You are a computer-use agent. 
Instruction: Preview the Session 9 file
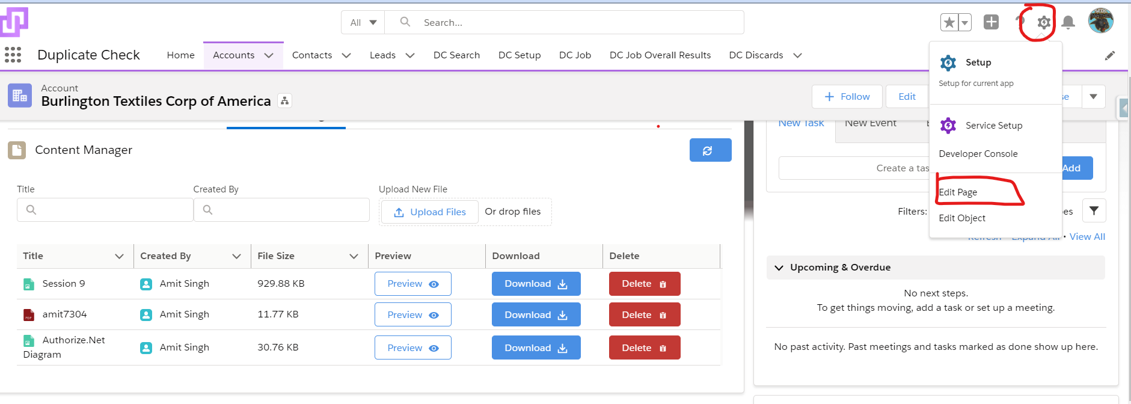(x=412, y=284)
